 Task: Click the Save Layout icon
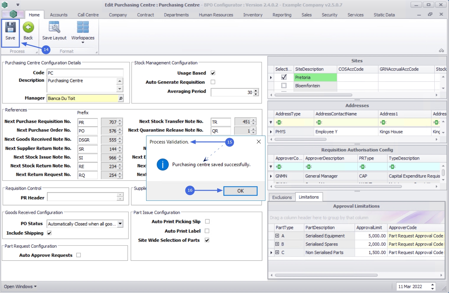click(54, 28)
